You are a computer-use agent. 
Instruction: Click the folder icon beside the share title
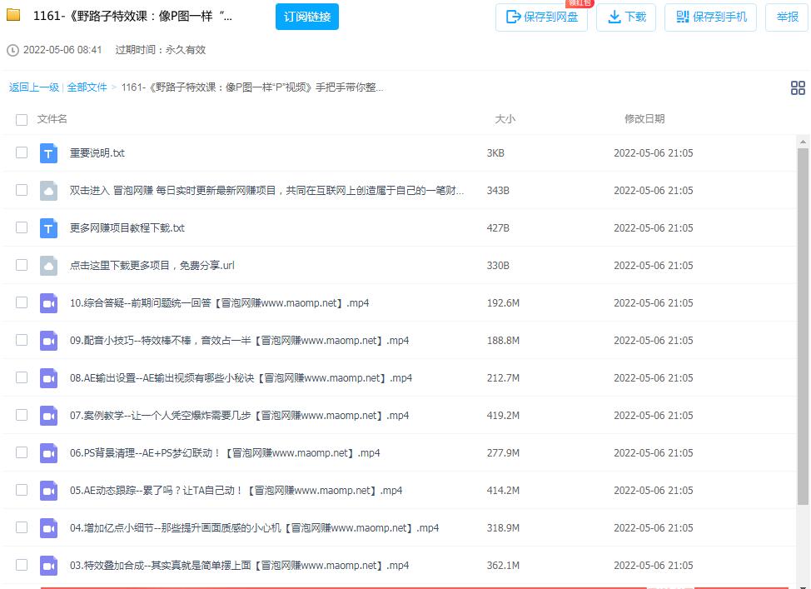click(x=13, y=15)
